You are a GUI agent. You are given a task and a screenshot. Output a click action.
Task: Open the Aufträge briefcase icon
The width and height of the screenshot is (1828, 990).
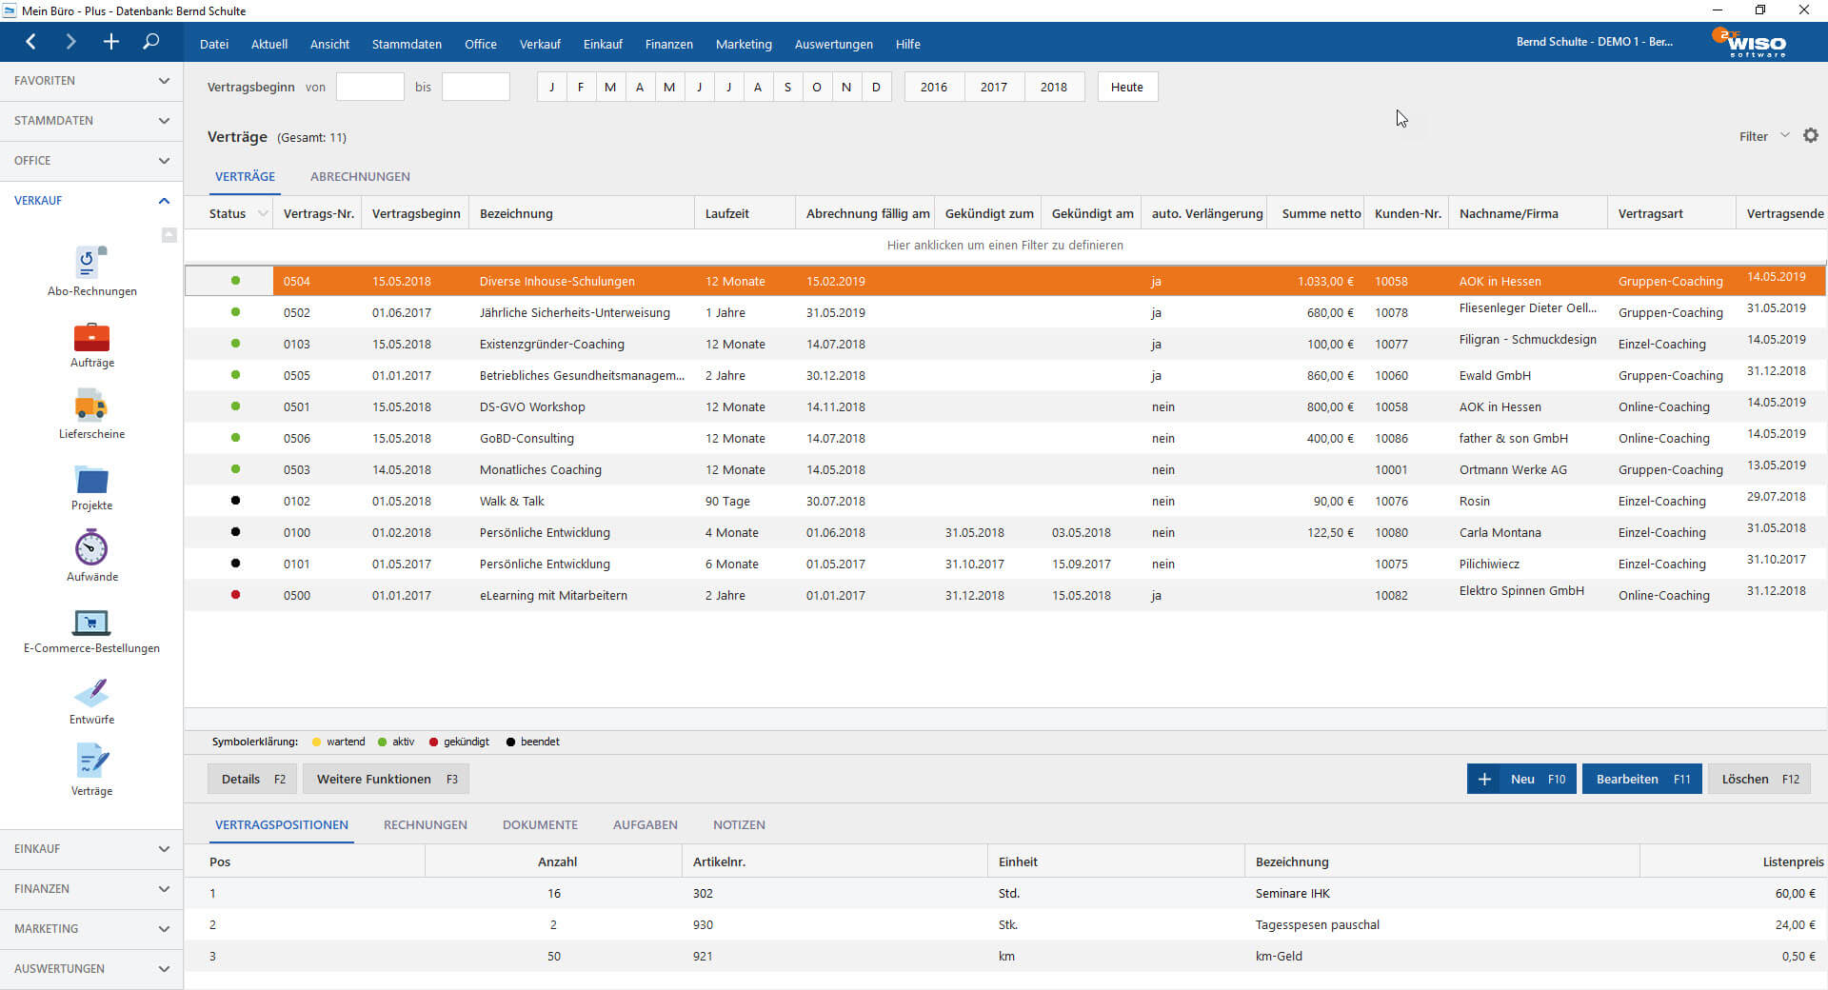[91, 337]
